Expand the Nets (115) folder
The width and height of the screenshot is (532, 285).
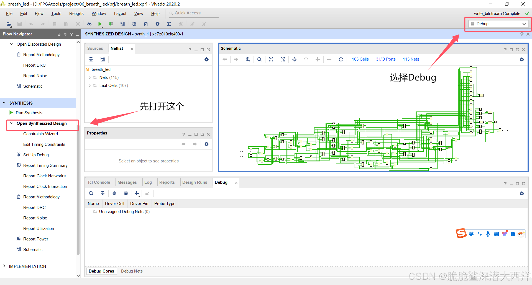coord(89,78)
